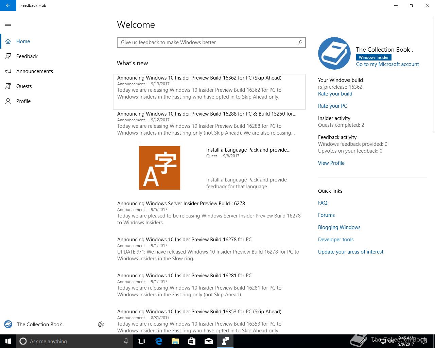Open File Explorer from taskbar

[175, 341]
